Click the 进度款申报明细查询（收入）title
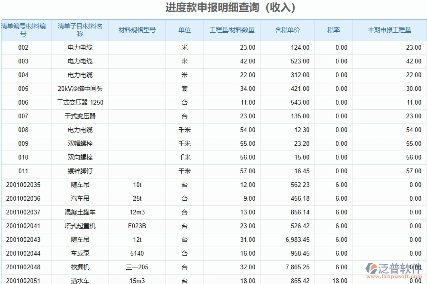 [213, 8]
